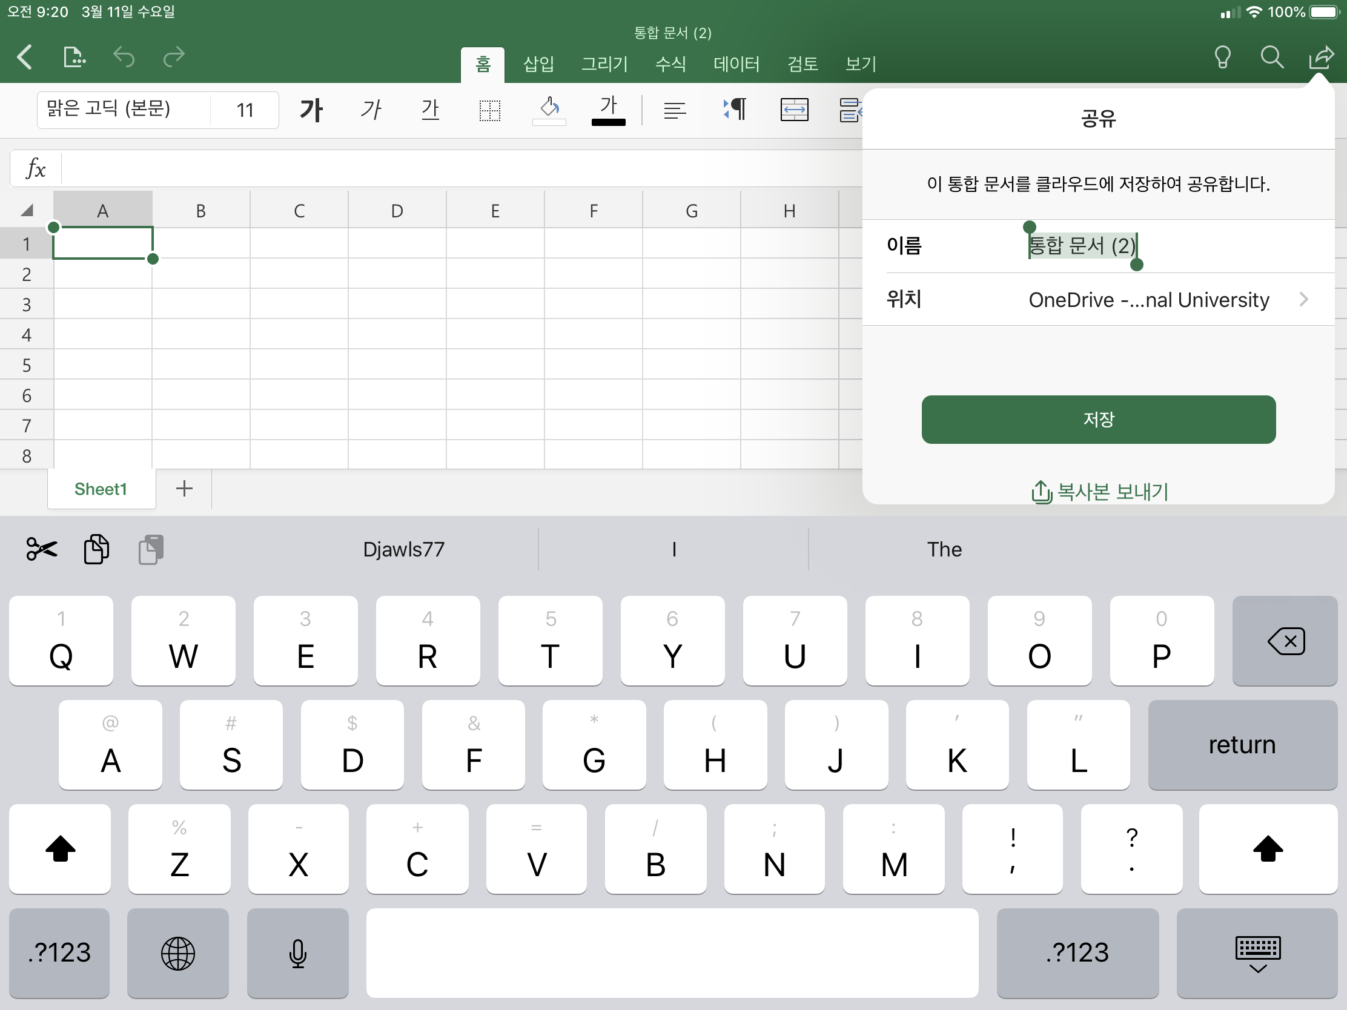Switch to the 삽입 ribbon tab
The image size is (1347, 1010).
pos(538,64)
